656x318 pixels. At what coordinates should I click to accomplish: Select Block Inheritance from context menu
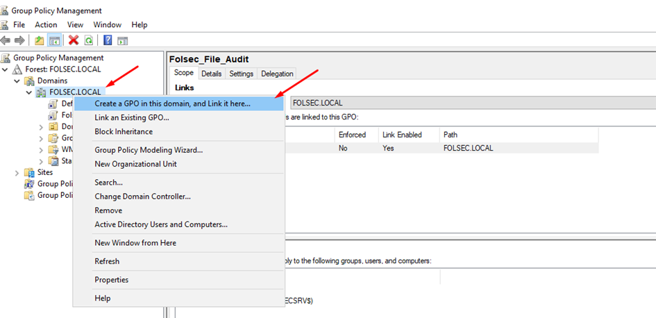pyautogui.click(x=124, y=131)
